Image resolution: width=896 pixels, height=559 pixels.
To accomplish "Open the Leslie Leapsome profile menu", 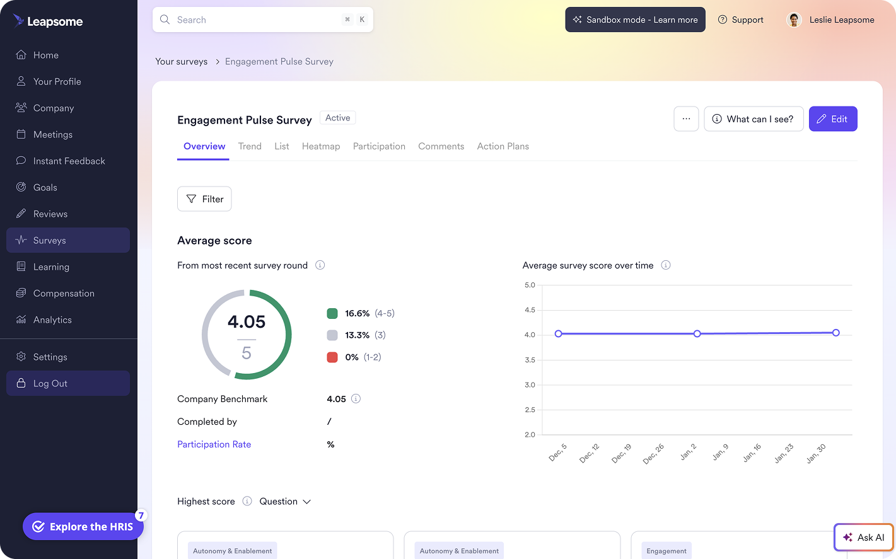I will pos(830,20).
